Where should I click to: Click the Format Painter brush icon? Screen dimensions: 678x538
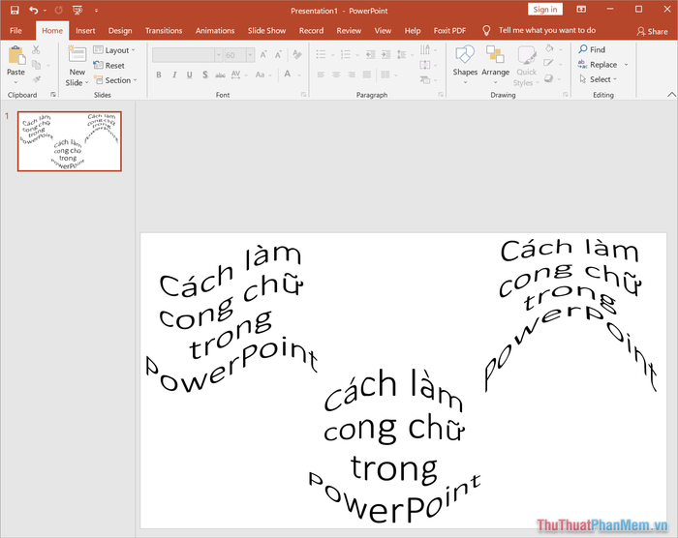pyautogui.click(x=37, y=79)
